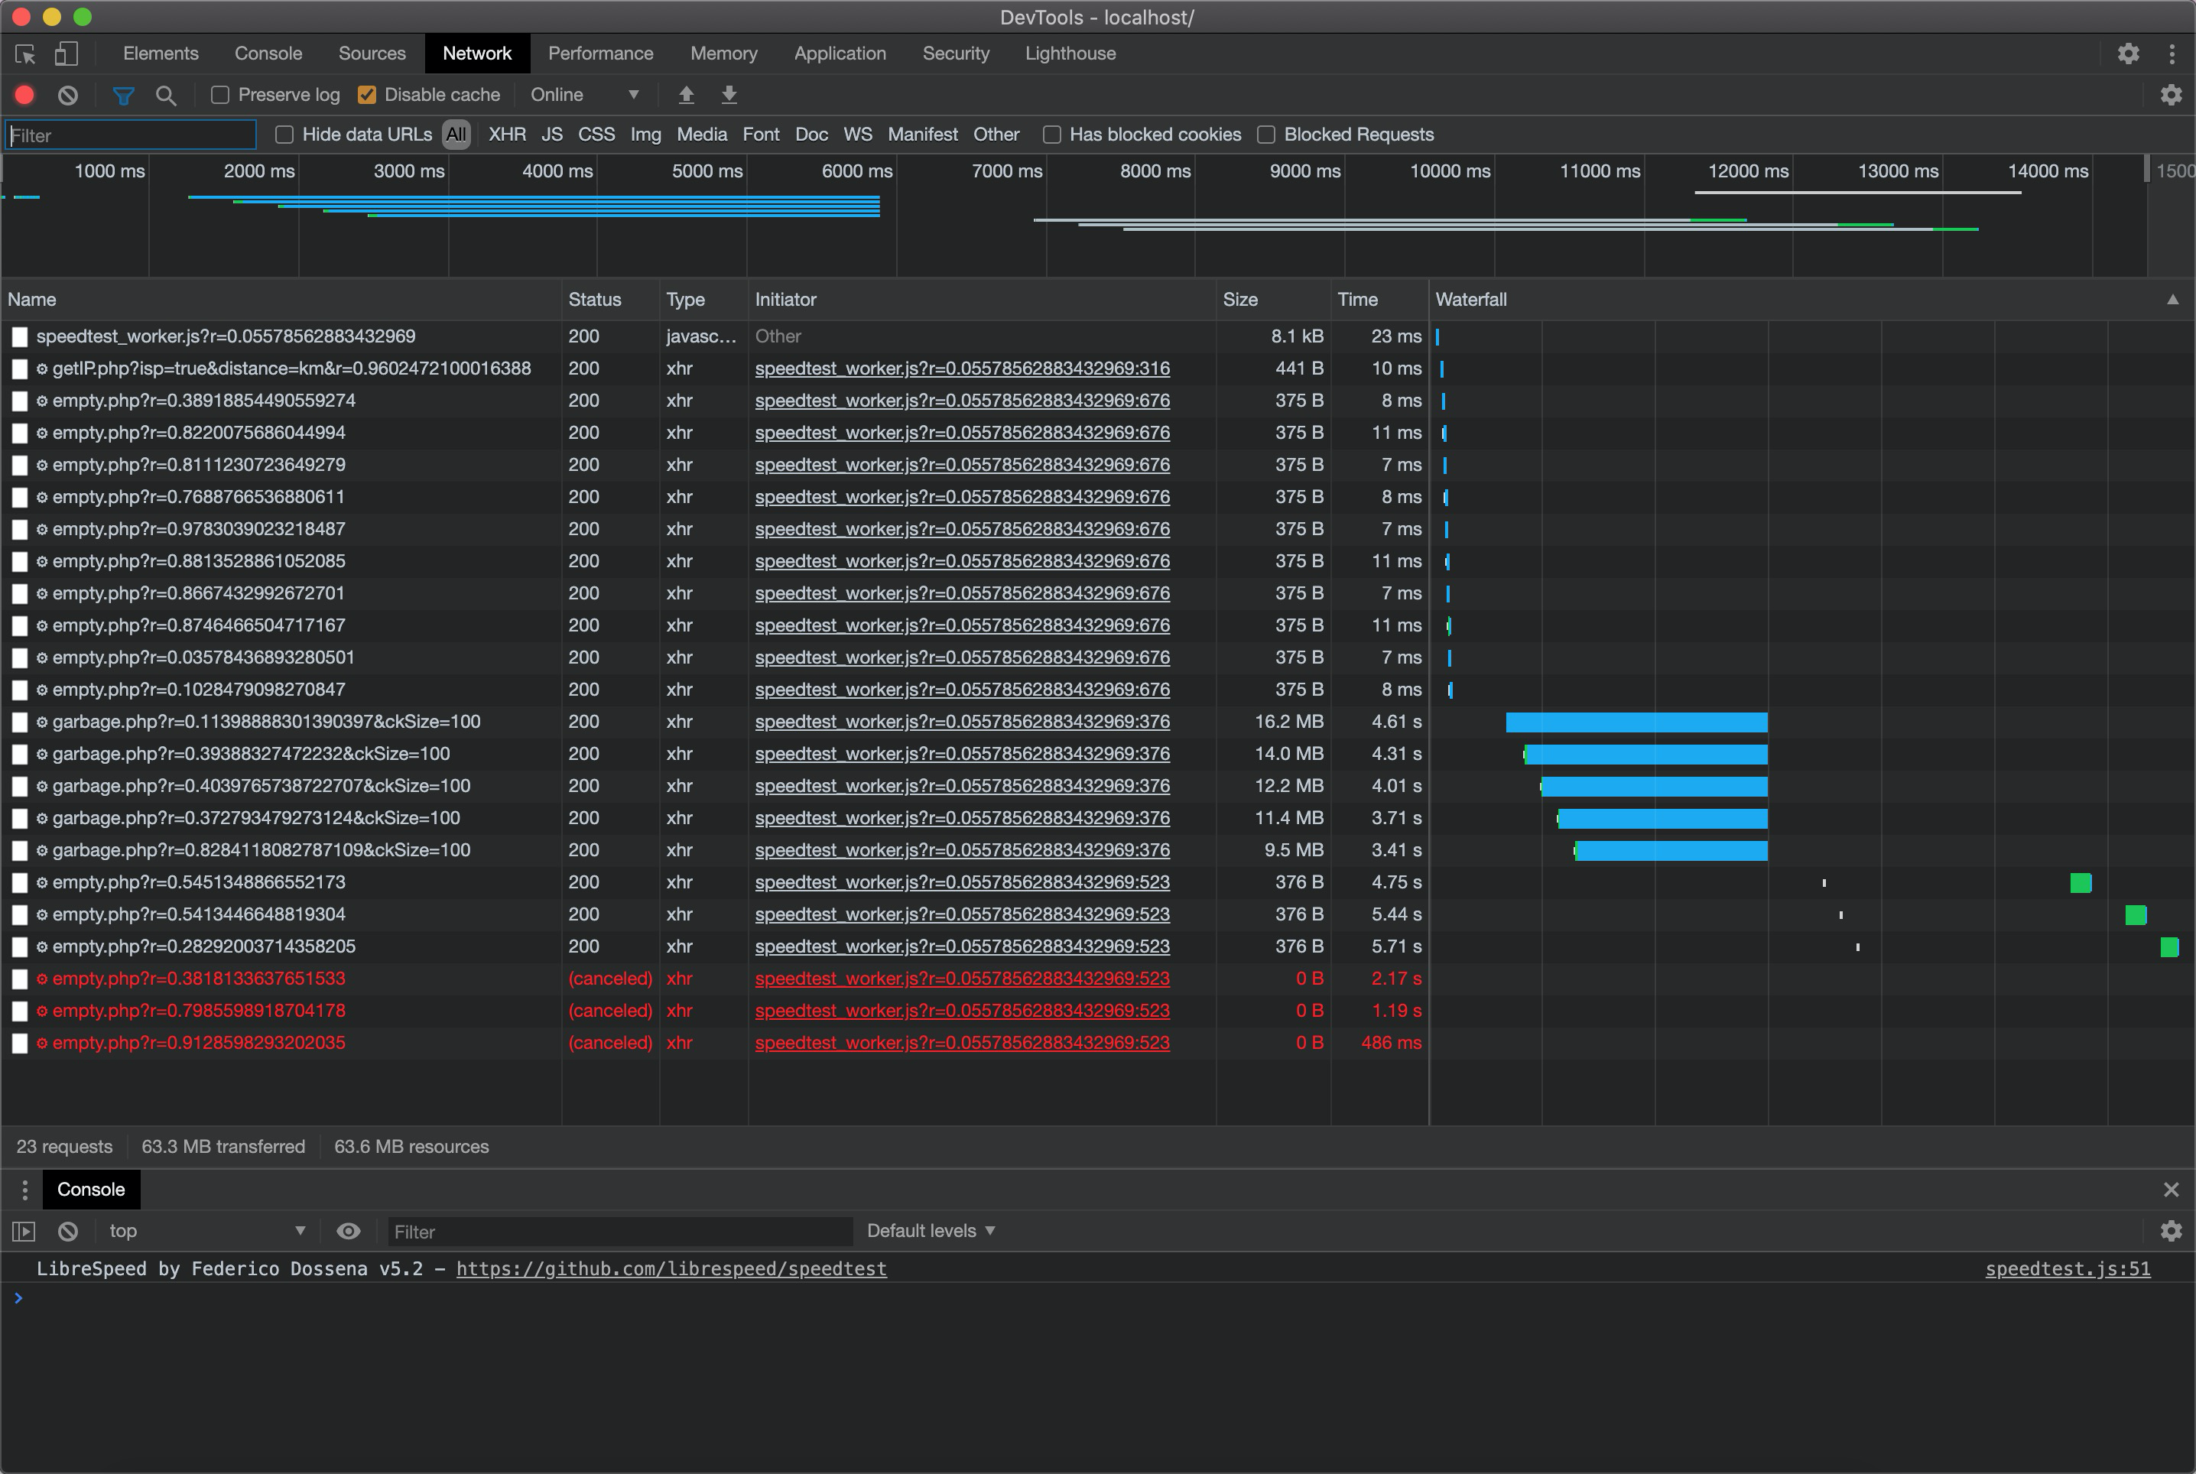This screenshot has height=1474, width=2196.
Task: Open the console drawer three-dot menu
Action: (24, 1189)
